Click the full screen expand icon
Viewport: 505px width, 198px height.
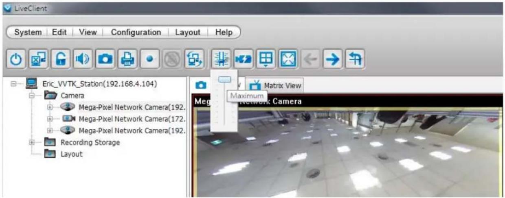[x=290, y=60]
